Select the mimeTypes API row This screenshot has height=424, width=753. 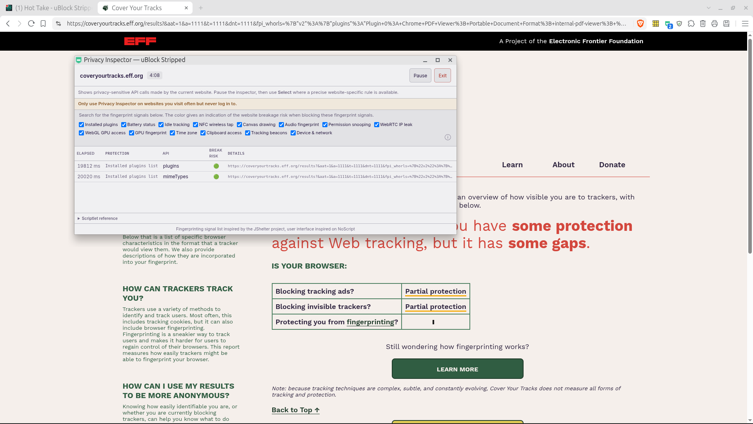tap(266, 177)
